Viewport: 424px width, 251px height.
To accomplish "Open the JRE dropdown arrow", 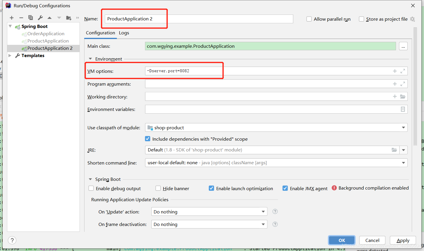I will 404,150.
